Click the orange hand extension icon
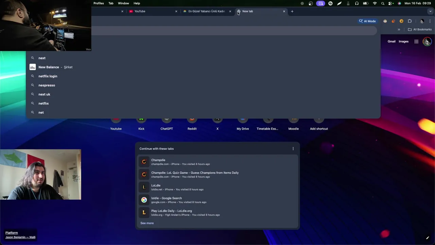The image size is (435, 245). pyautogui.click(x=393, y=21)
